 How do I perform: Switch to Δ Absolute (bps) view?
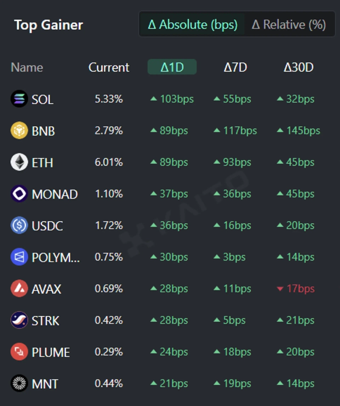tap(193, 25)
